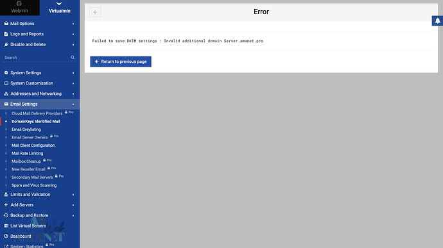Open Mailbox Cleanup

coord(26,161)
